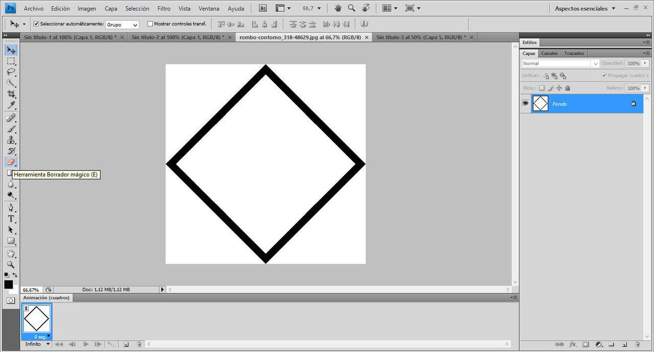This screenshot has width=654, height=352.
Task: Open the 0 seg. frame delay menu
Action: pyautogui.click(x=41, y=337)
